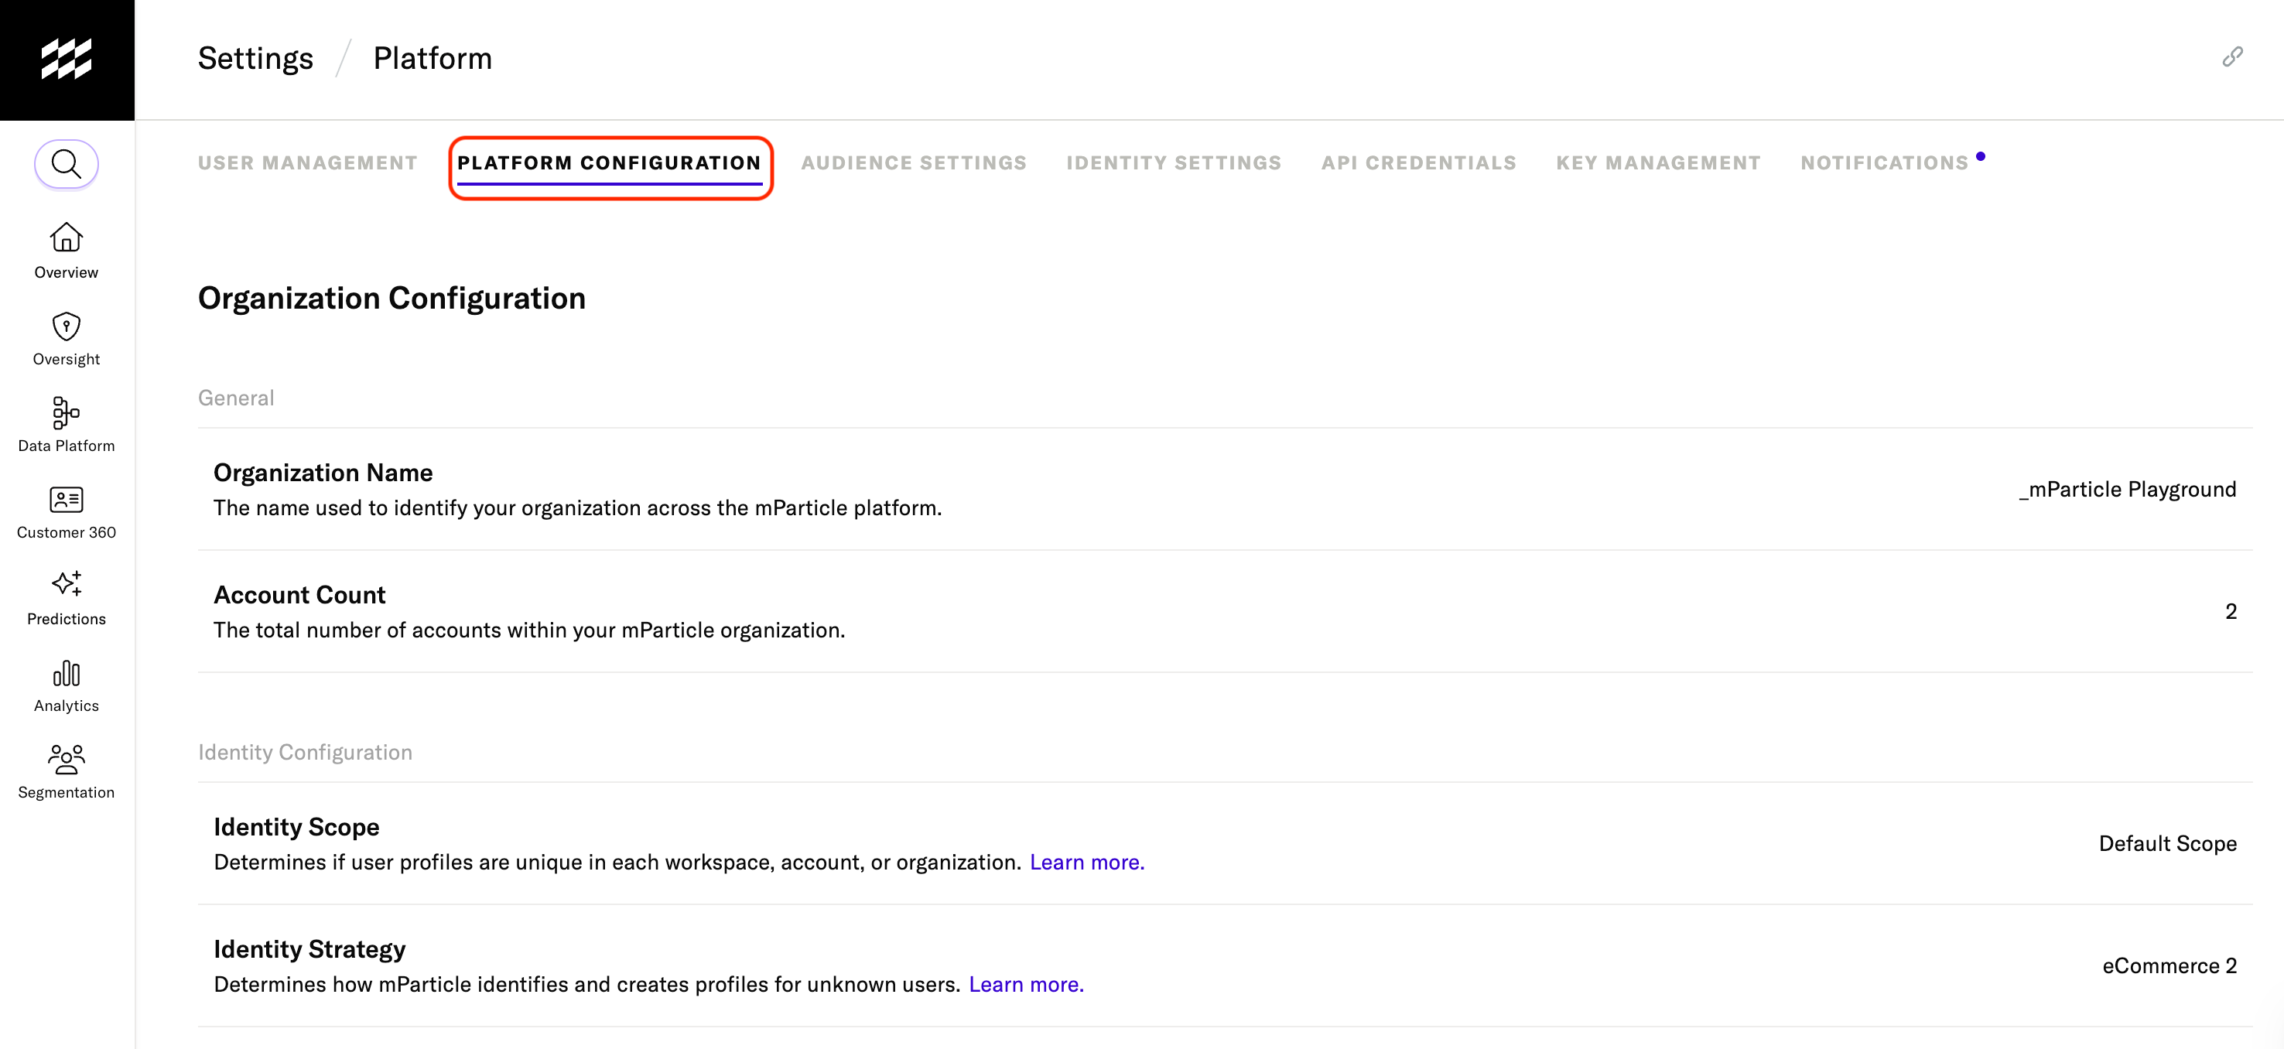This screenshot has height=1049, width=2284.
Task: Click eCommerce 2 strategy value
Action: coord(2169,965)
